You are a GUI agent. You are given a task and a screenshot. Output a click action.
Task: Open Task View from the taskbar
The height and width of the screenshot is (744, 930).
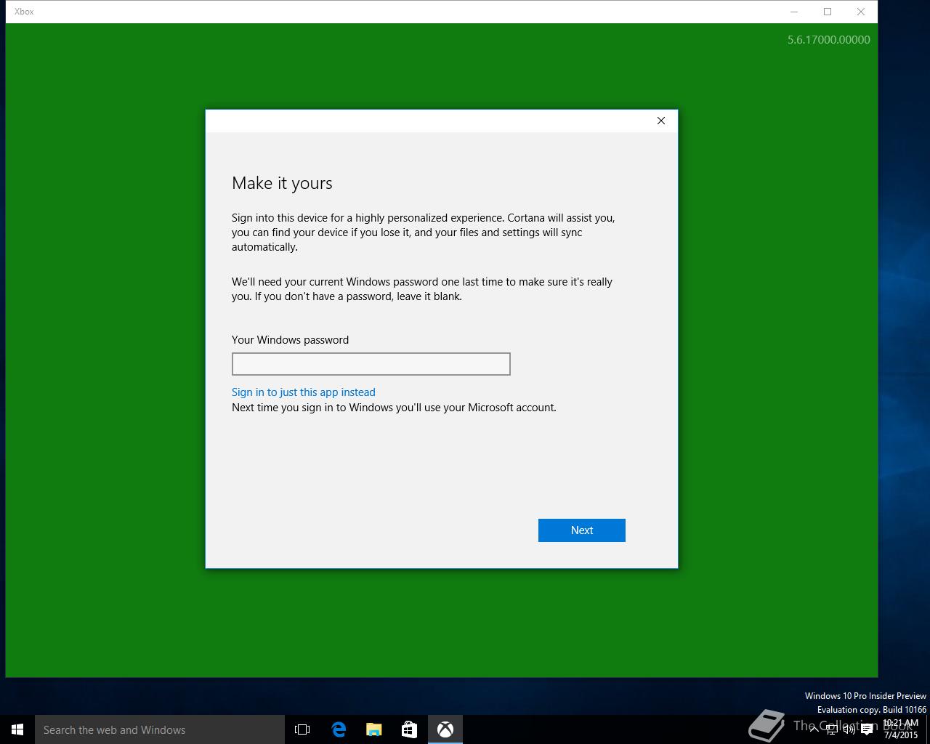point(302,729)
